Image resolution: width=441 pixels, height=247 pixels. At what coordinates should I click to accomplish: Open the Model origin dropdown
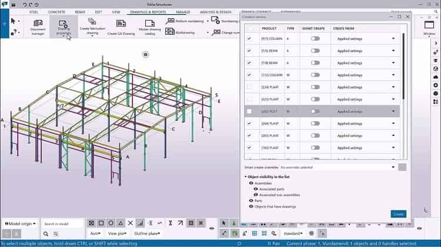[x=21, y=224]
